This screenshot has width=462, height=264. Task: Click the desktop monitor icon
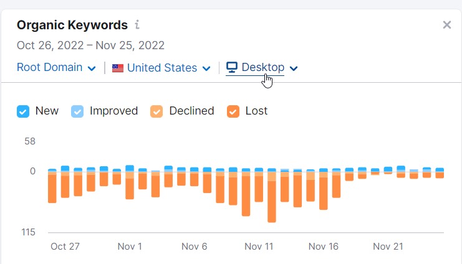(232, 67)
